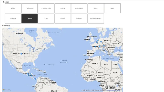The width and height of the screenshot is (164, 92).
Task: Click the COLÔMBIA label on the map
Action: [40, 82]
